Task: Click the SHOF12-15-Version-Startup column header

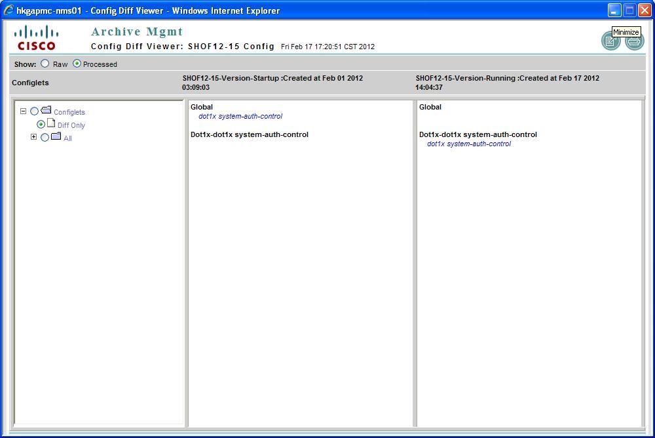Action: point(272,83)
